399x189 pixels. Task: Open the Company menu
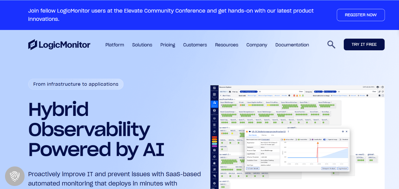coord(257,45)
